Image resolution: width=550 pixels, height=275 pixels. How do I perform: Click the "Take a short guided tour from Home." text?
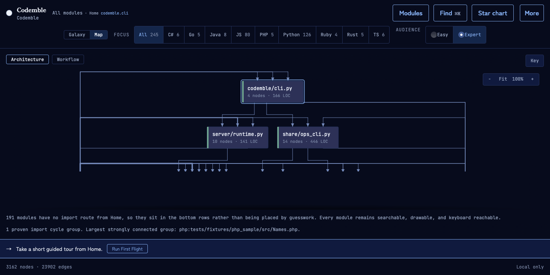[x=59, y=249]
